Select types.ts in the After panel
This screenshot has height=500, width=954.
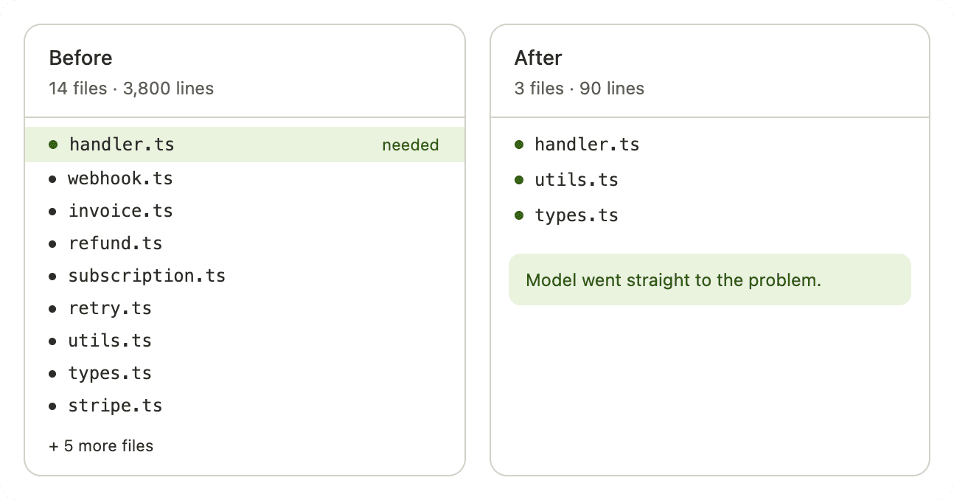(576, 215)
